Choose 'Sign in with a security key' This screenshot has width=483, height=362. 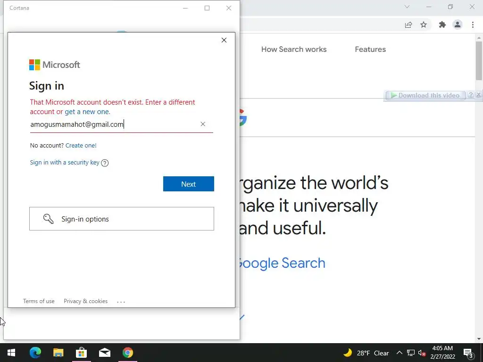click(x=65, y=162)
